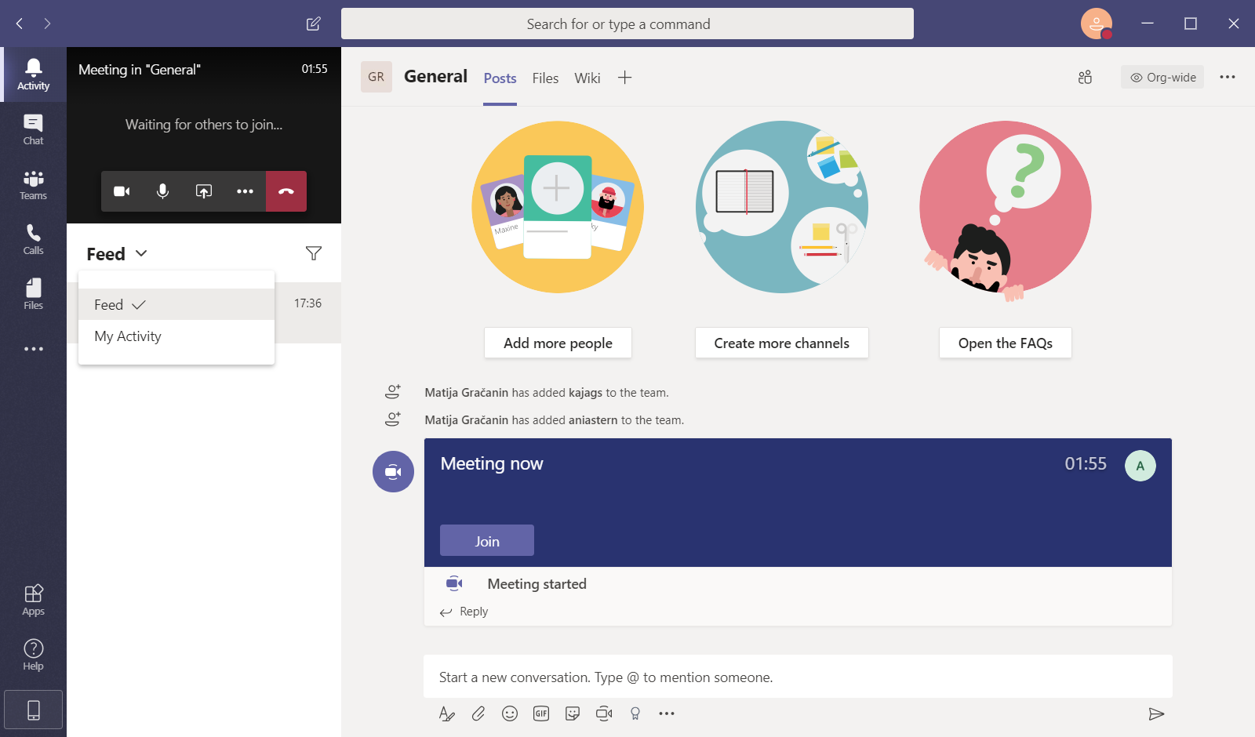Add a new tab with plus icon

624,78
